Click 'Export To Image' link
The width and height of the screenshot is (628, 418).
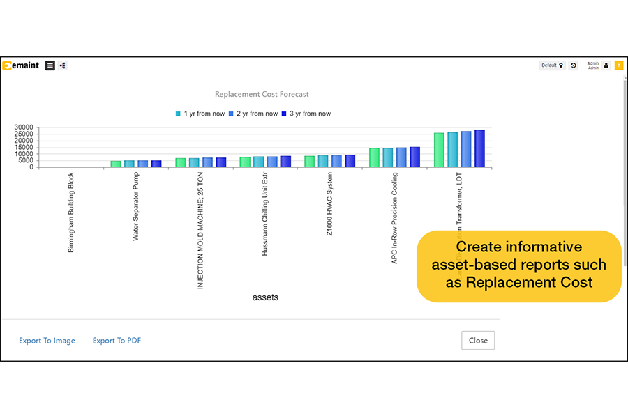coord(47,341)
